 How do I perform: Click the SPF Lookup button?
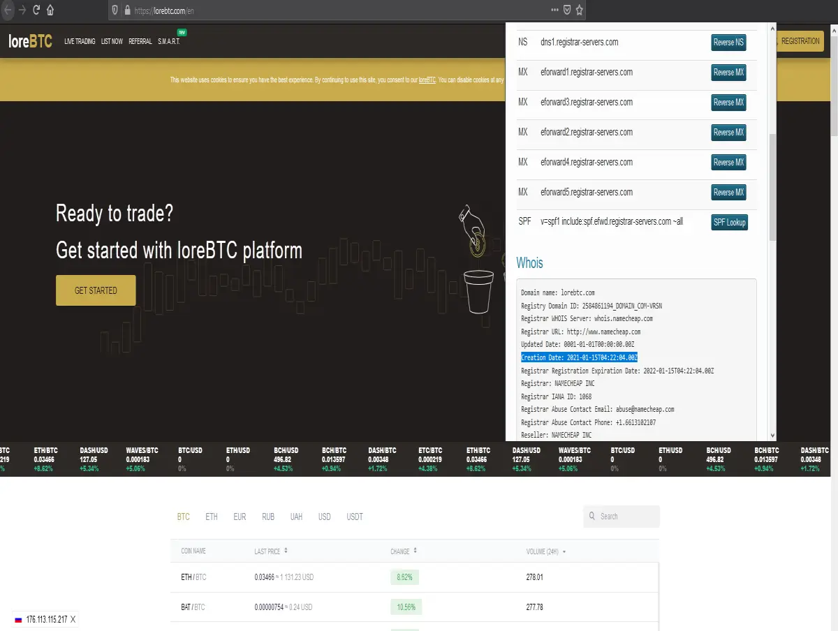coord(729,223)
